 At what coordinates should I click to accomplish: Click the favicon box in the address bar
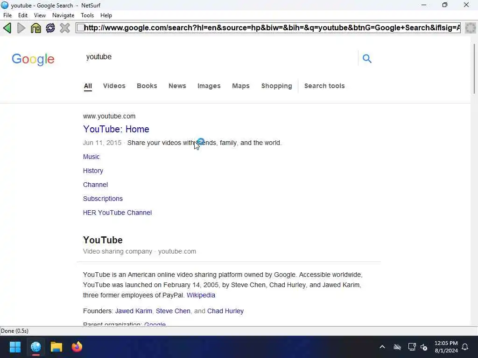coord(80,28)
